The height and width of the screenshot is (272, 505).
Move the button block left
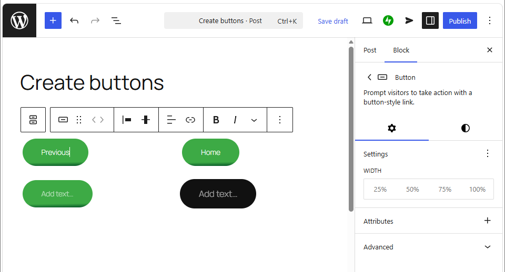click(94, 120)
